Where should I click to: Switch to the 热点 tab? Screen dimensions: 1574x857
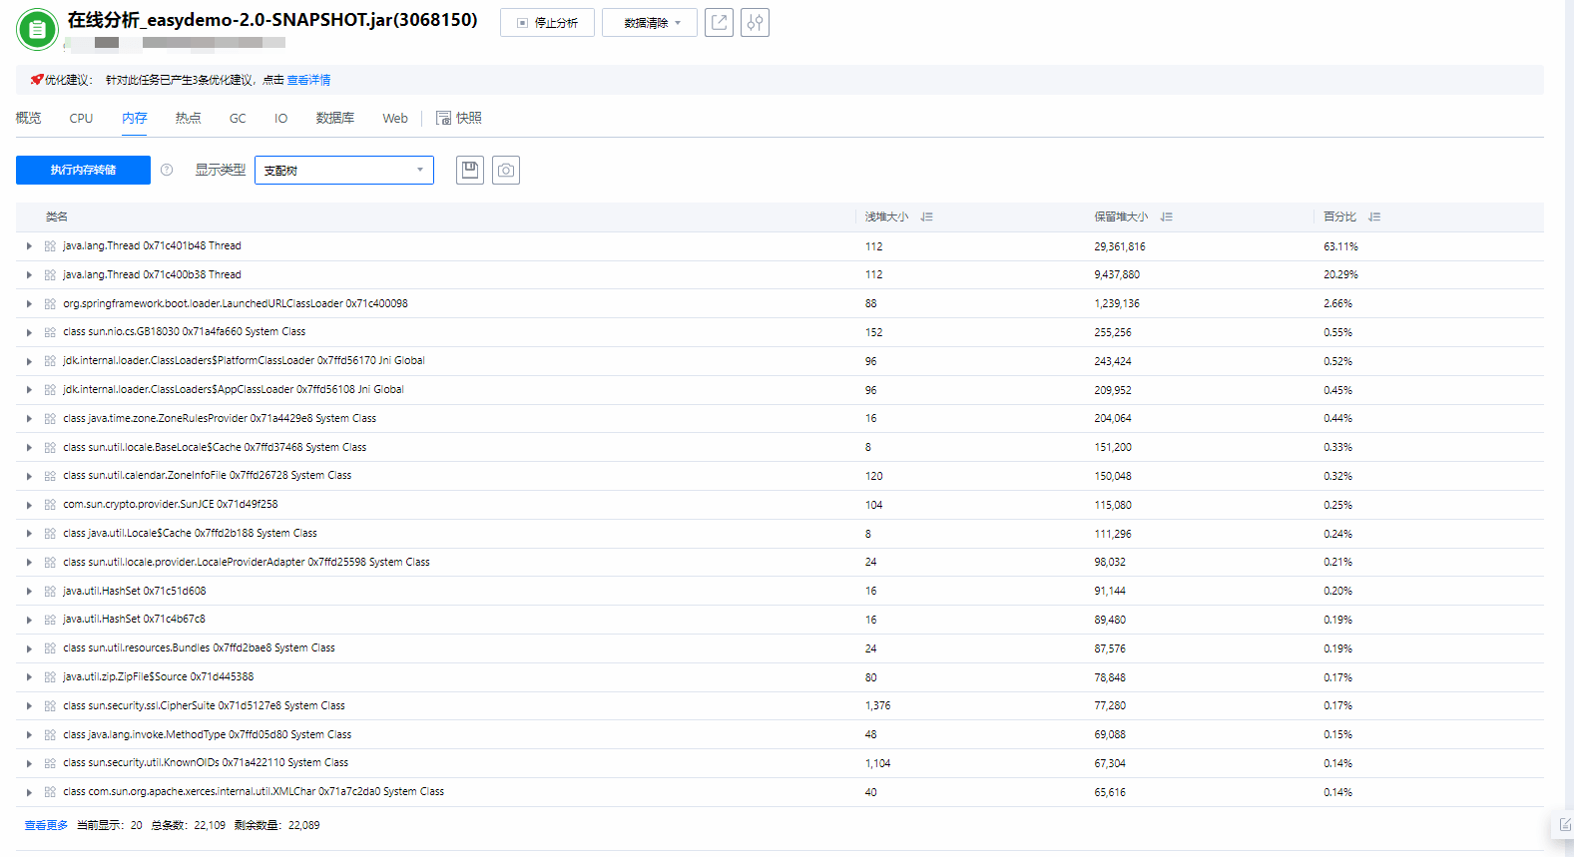click(x=188, y=118)
